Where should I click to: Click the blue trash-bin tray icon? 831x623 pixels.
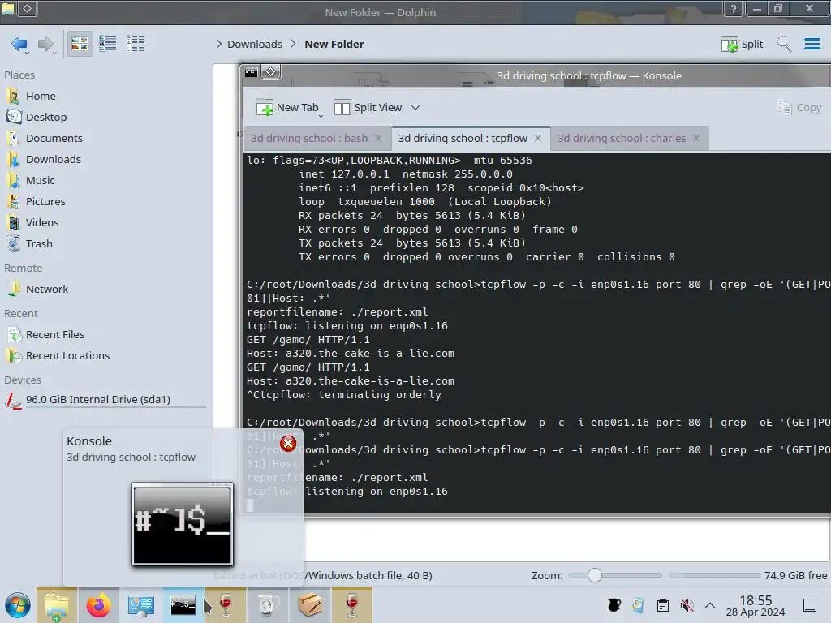pos(638,605)
